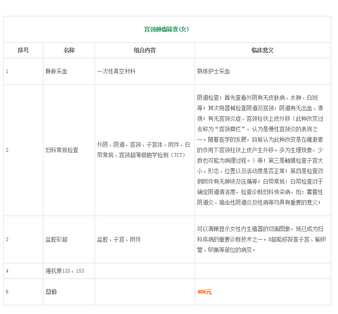
Task: Click the 可以清晰显示女性内生殖器 description text
Action: [x=261, y=239]
